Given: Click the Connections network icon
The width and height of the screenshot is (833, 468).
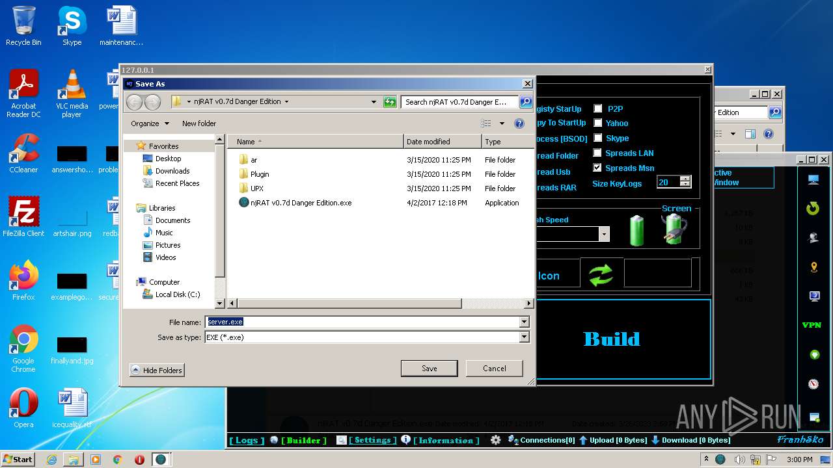Looking at the screenshot, I should pos(513,440).
